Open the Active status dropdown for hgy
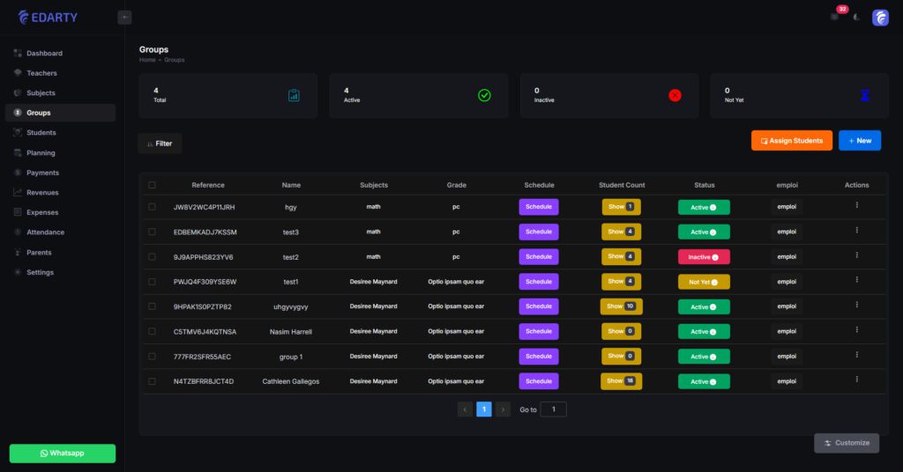The height and width of the screenshot is (472, 903). pos(703,207)
